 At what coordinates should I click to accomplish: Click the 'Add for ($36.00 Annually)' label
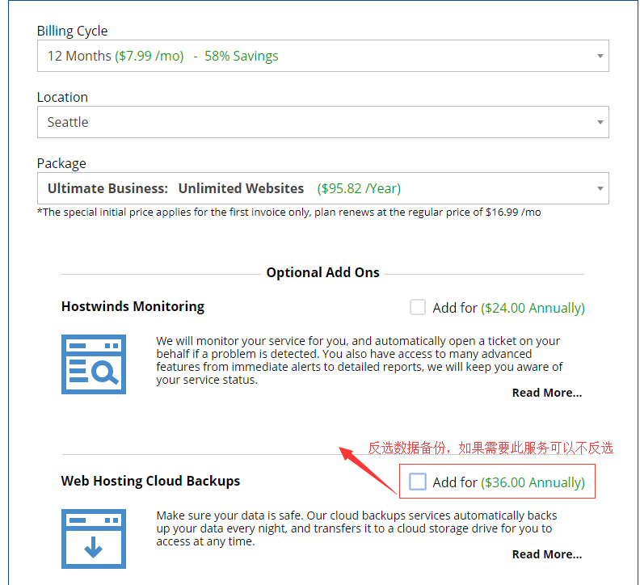(508, 482)
